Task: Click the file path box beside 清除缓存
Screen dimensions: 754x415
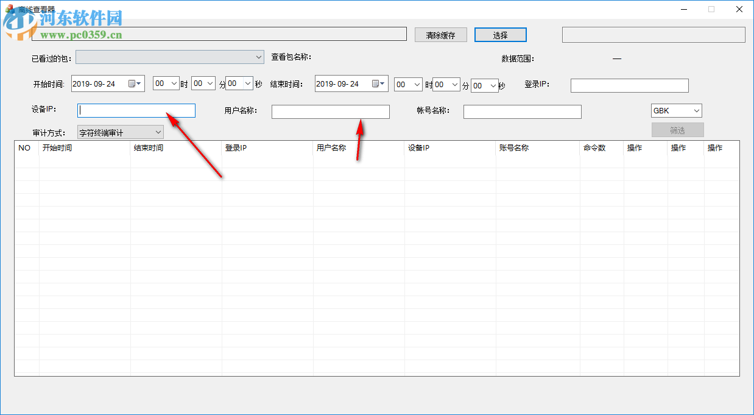Action: [219, 34]
